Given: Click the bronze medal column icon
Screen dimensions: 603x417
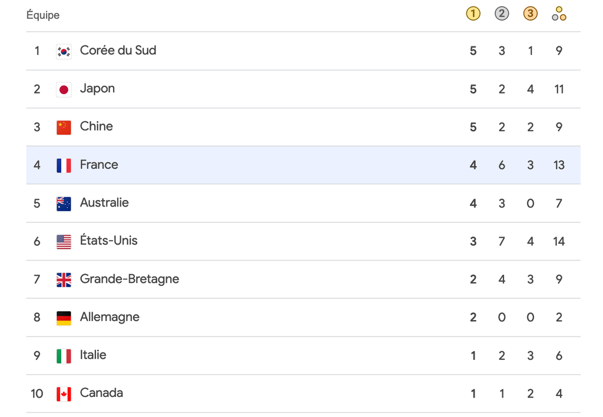Looking at the screenshot, I should (x=530, y=14).
